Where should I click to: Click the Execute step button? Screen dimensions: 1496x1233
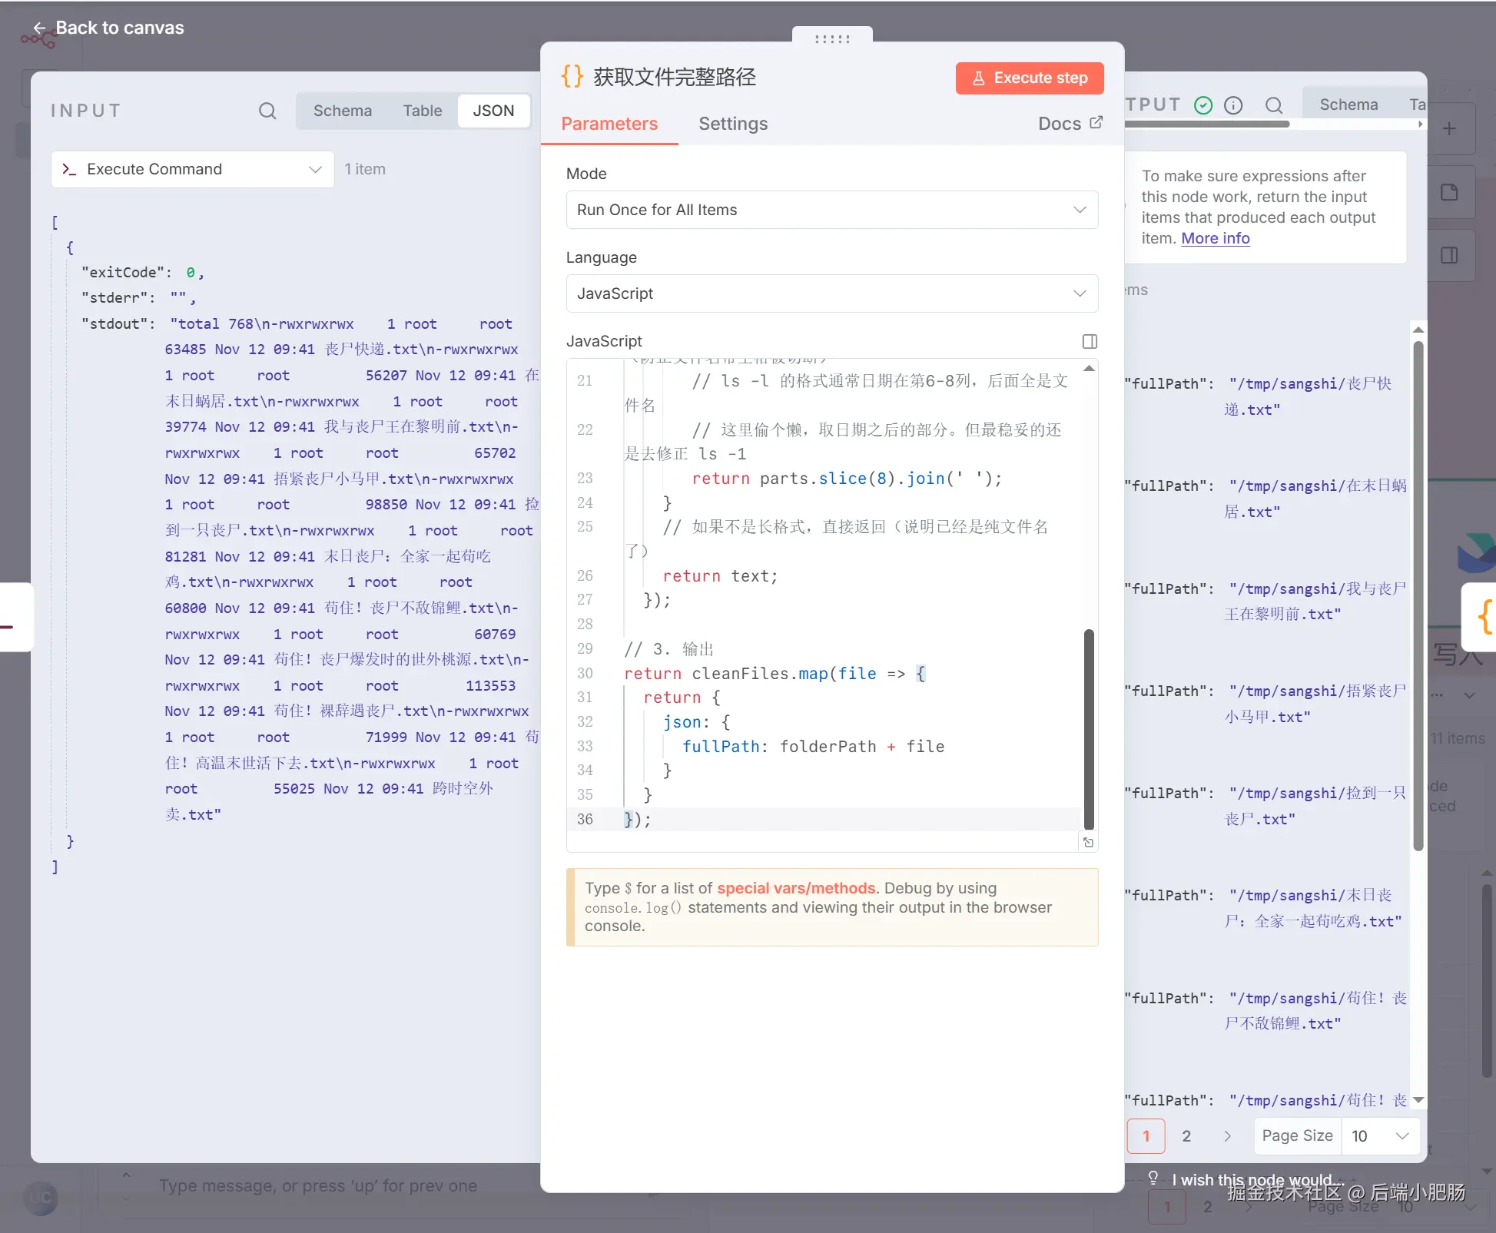point(1029,78)
